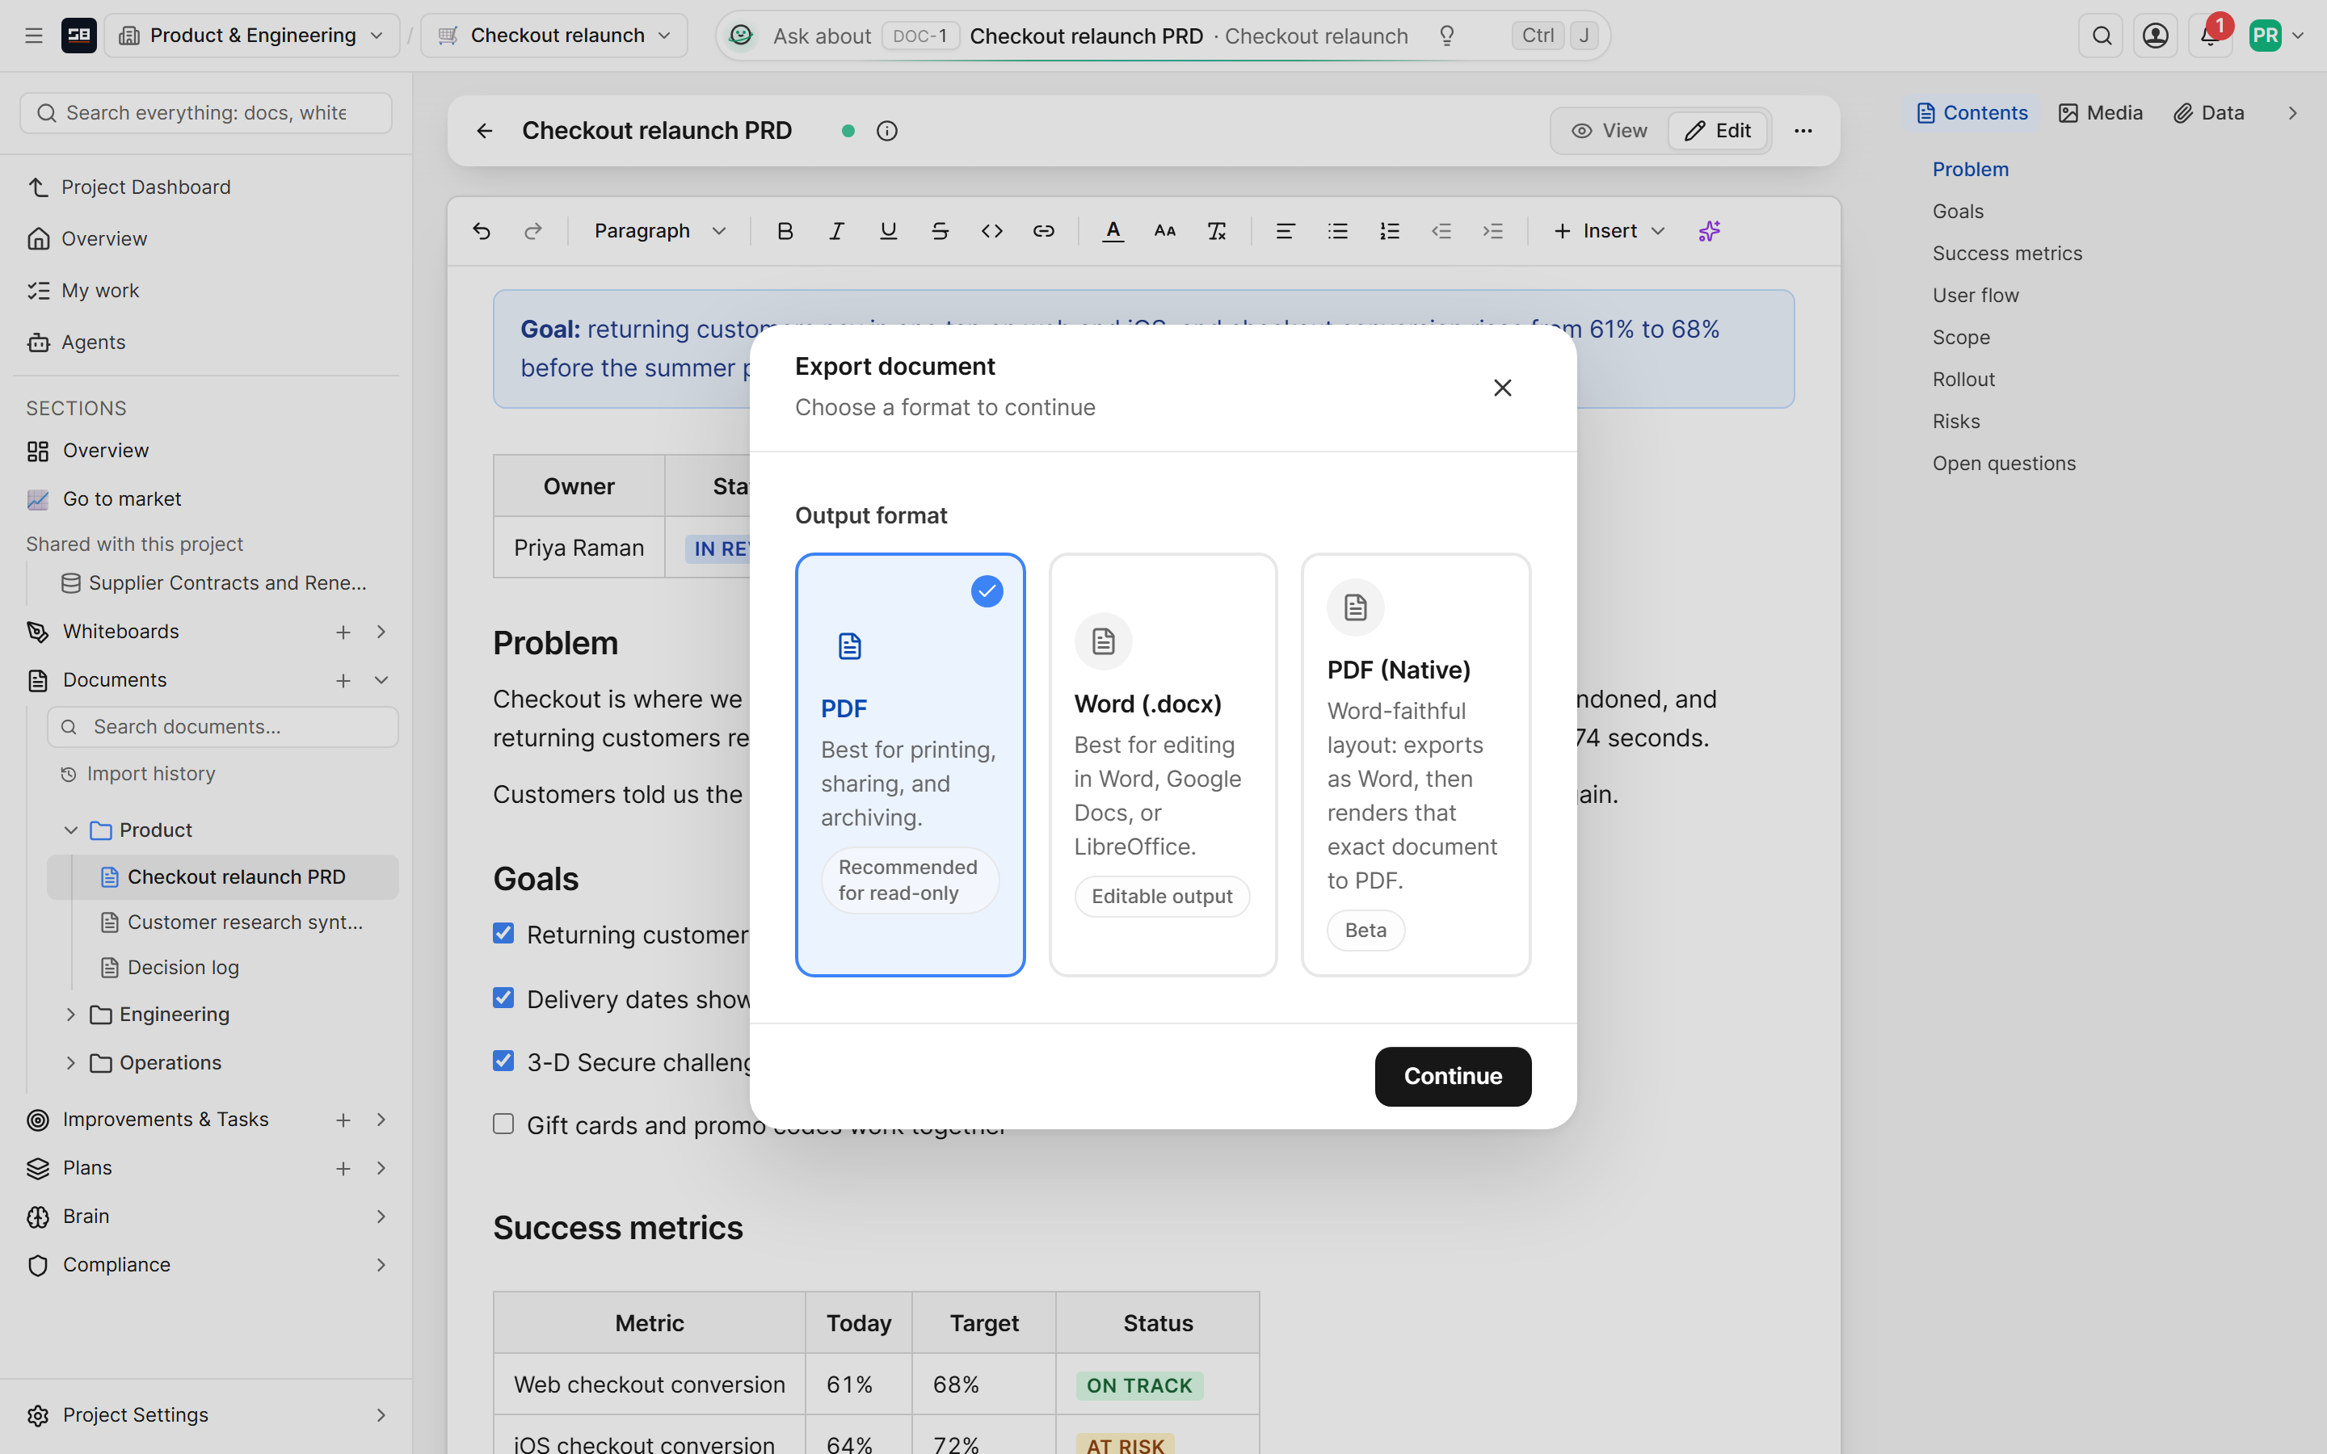This screenshot has width=2327, height=1454.
Task: Switch to View mode
Action: (1610, 131)
